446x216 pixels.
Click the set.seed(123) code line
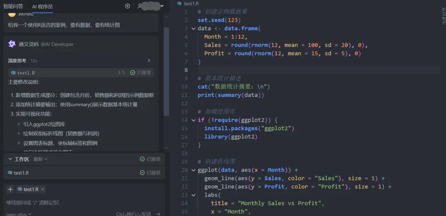[219, 20]
